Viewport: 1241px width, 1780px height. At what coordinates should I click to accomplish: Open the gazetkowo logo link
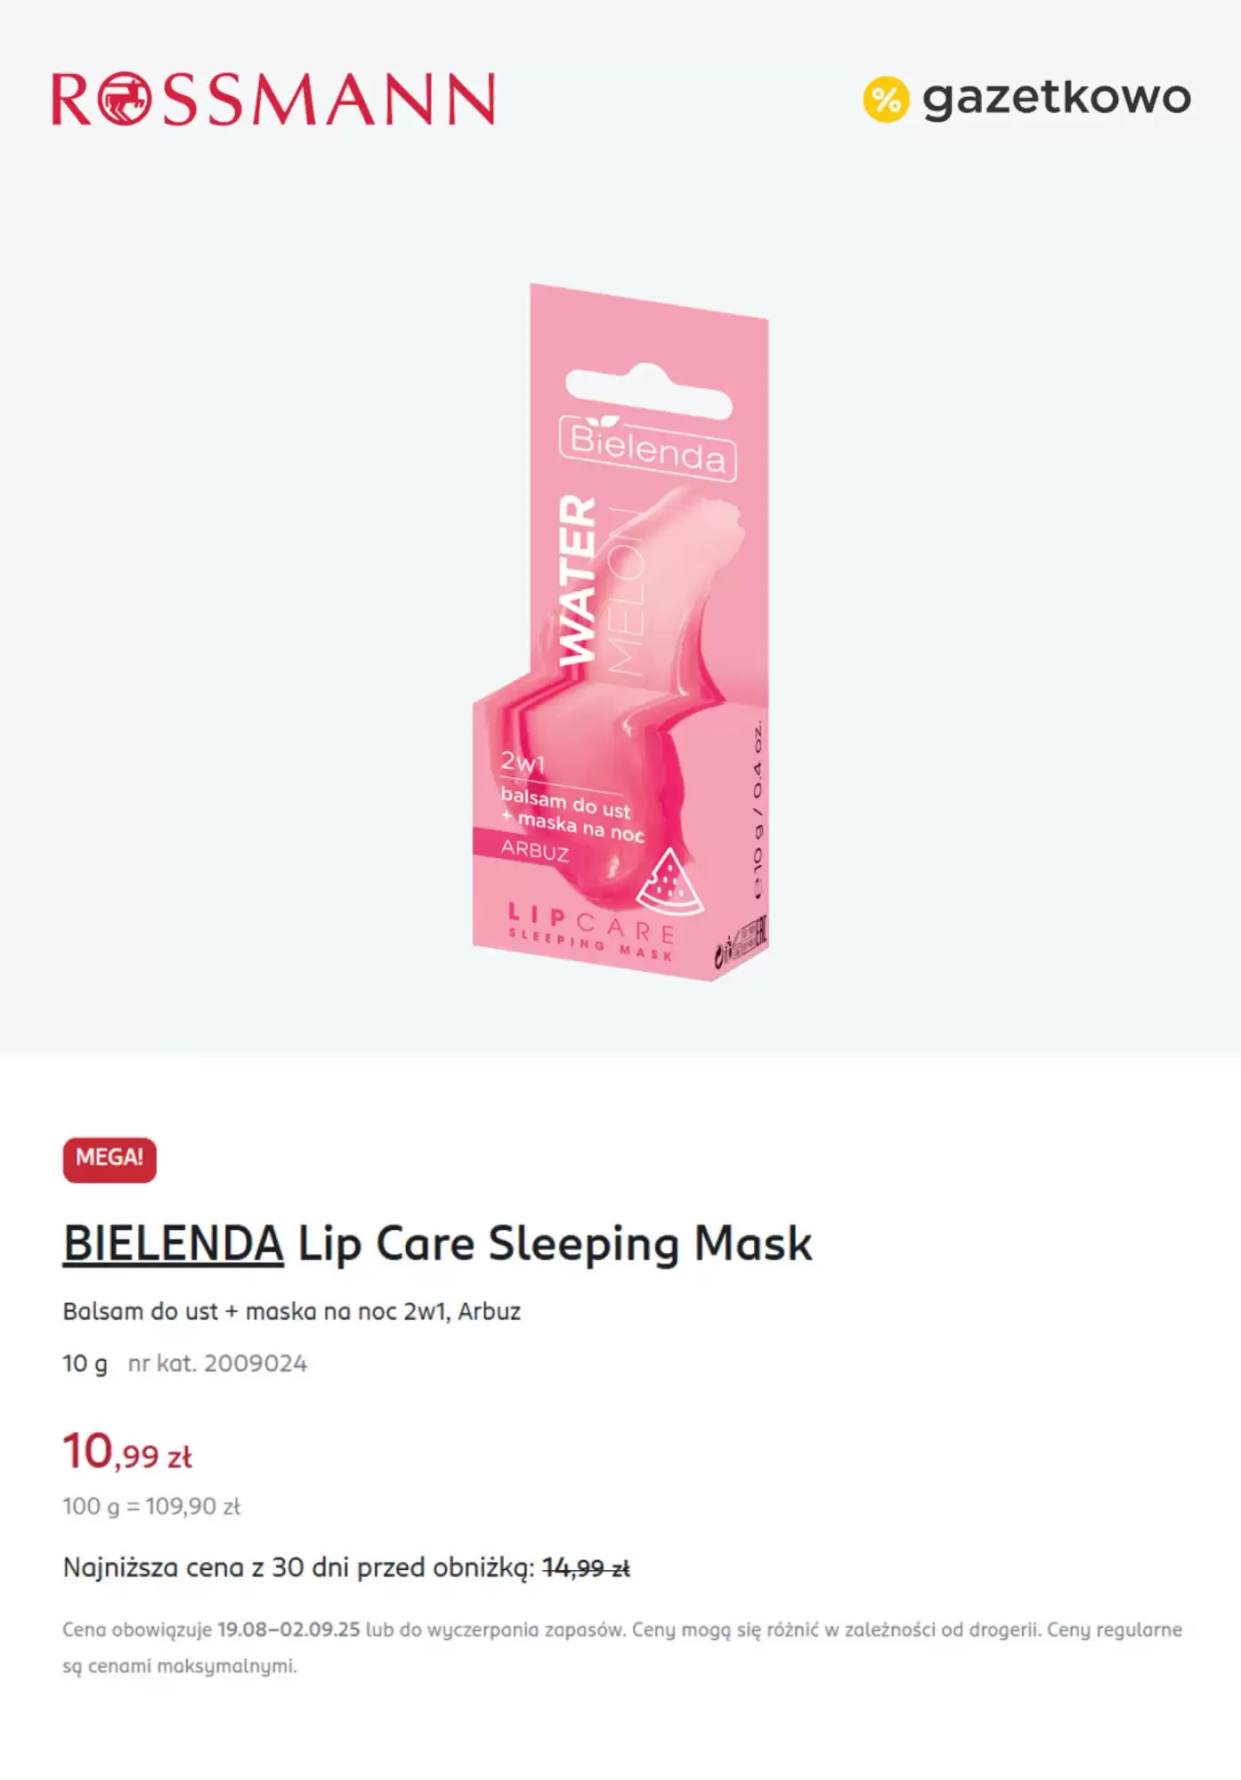click(x=1026, y=98)
